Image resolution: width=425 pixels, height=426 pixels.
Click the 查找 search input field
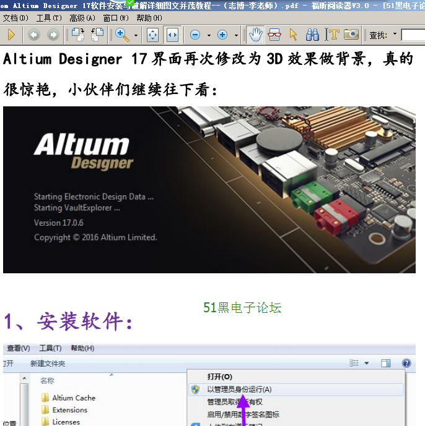(x=413, y=35)
